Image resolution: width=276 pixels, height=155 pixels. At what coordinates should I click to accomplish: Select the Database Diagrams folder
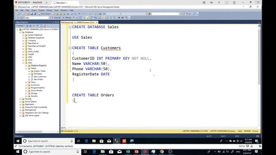click(x=38, y=65)
